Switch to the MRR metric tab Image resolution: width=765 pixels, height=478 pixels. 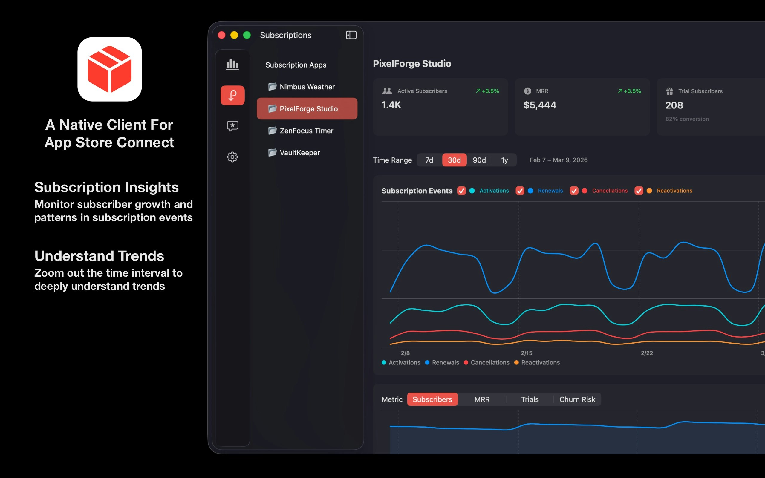tap(482, 399)
